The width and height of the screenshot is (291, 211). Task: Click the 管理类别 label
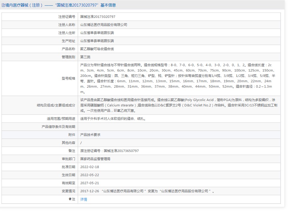click(68, 57)
